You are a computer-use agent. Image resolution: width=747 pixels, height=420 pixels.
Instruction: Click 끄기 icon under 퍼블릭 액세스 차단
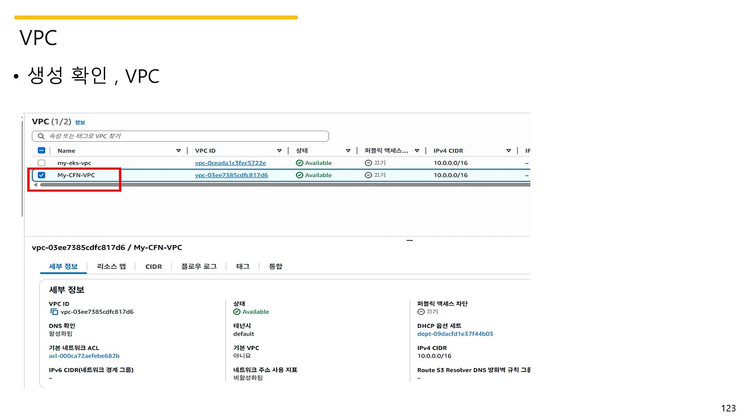(421, 312)
